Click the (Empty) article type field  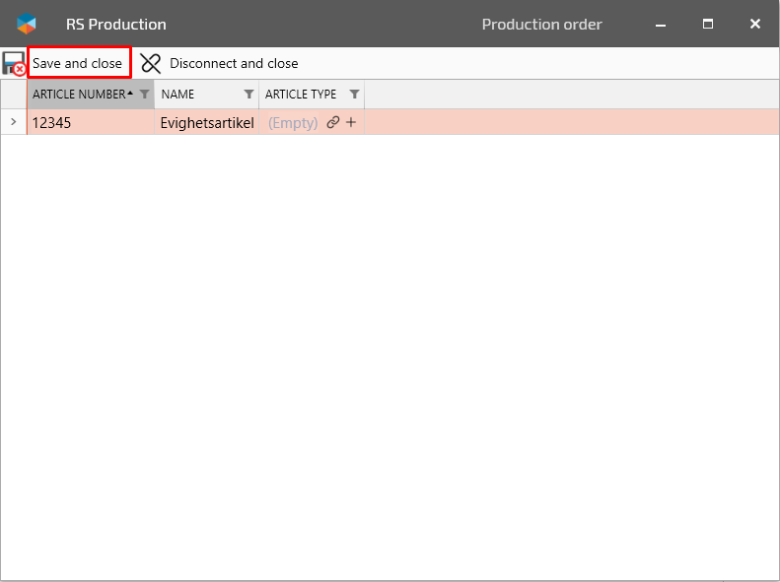point(293,123)
